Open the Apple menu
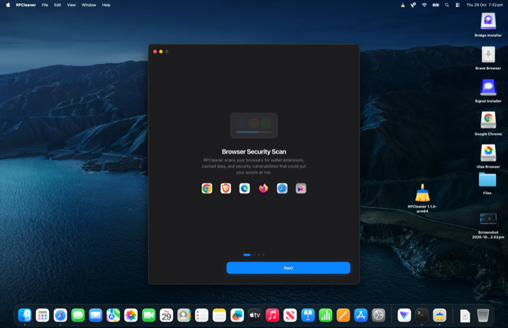 click(8, 5)
